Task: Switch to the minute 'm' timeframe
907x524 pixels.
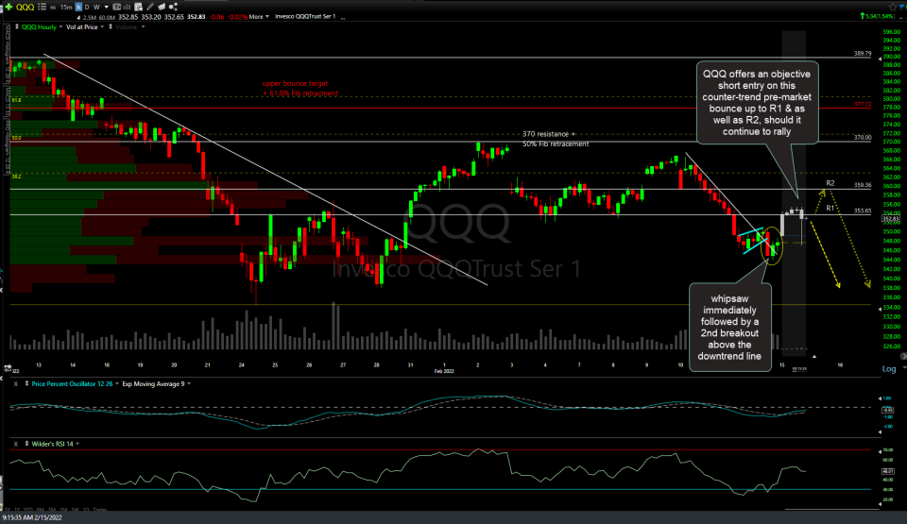Action: point(53,7)
